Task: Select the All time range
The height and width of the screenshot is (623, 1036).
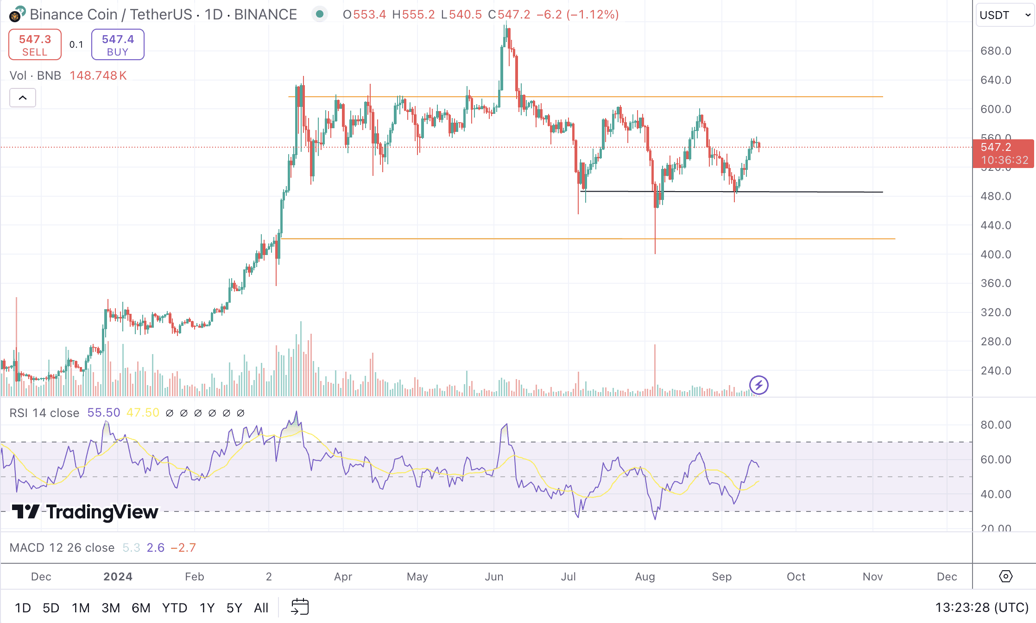Action: pos(261,607)
